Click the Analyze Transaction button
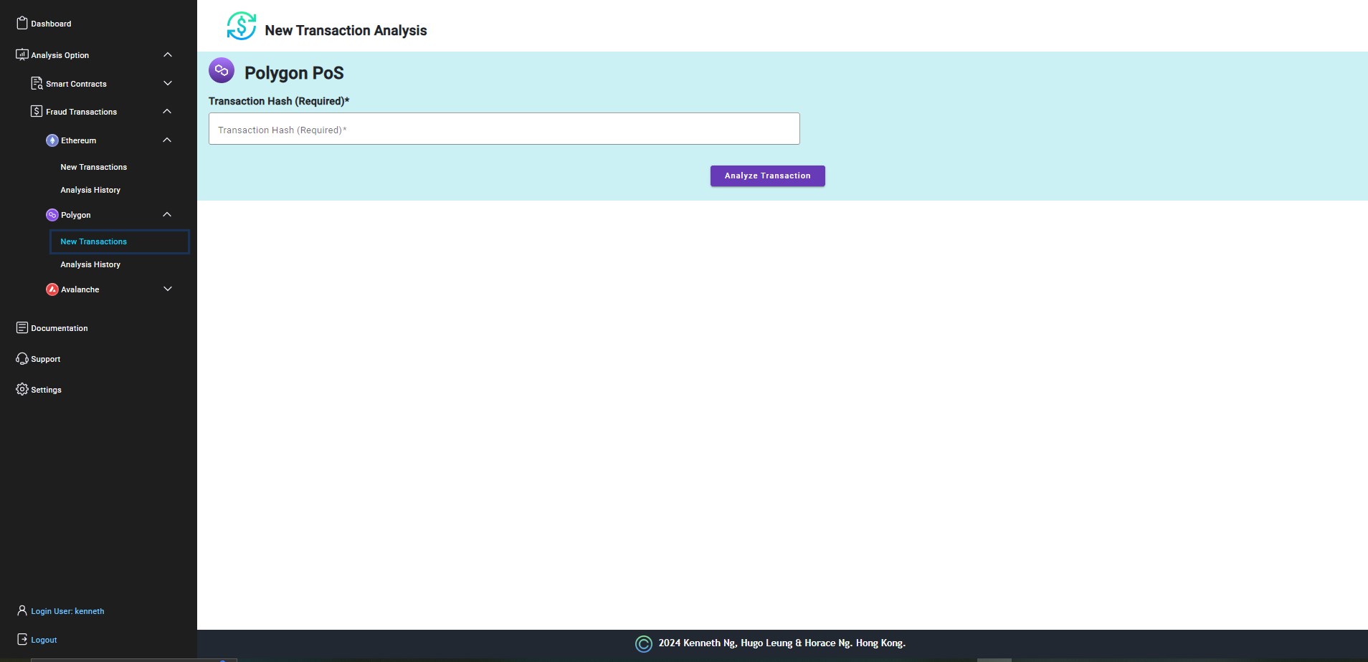 pos(767,176)
